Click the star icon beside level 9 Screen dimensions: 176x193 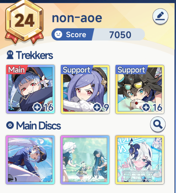pyautogui.click(x=97, y=107)
